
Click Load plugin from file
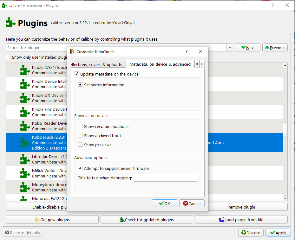pos(241,220)
